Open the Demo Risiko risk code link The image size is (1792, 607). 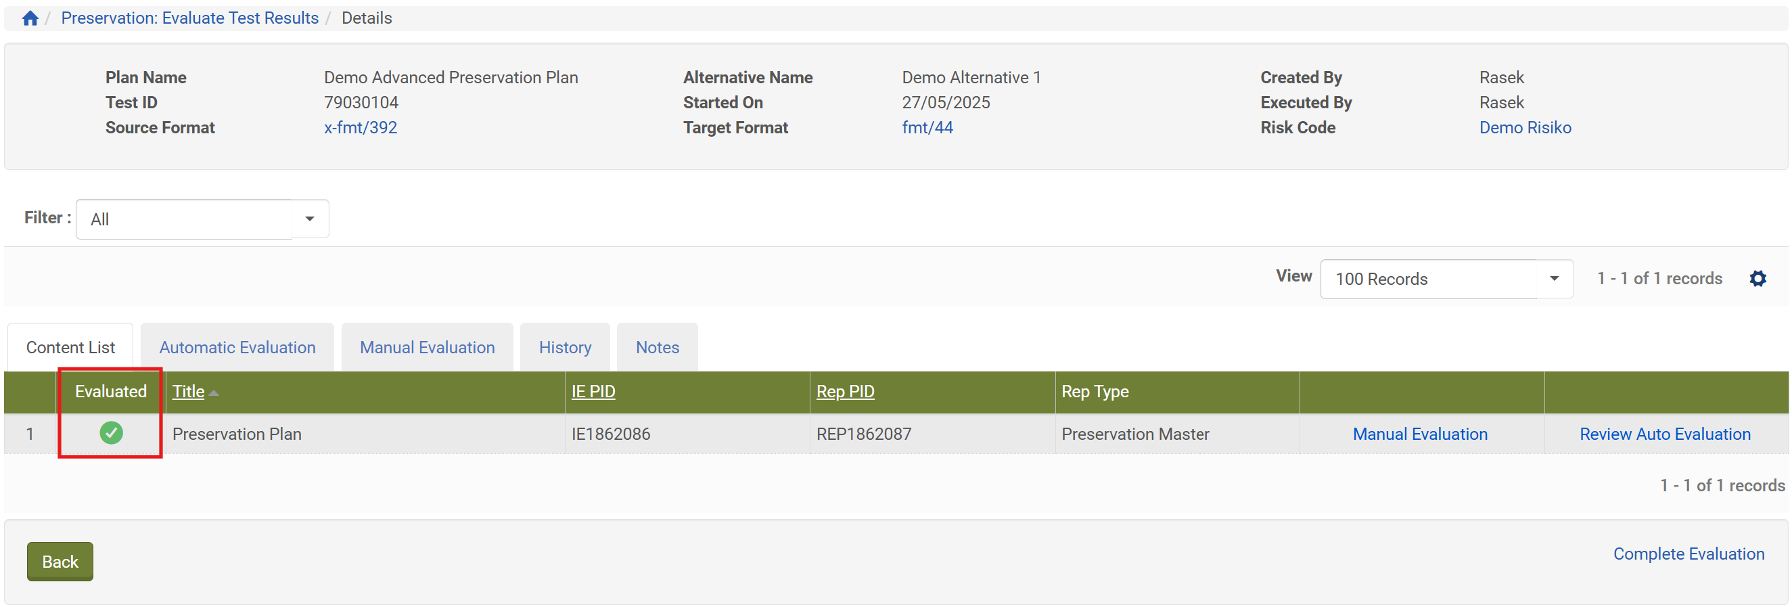coord(1525,127)
